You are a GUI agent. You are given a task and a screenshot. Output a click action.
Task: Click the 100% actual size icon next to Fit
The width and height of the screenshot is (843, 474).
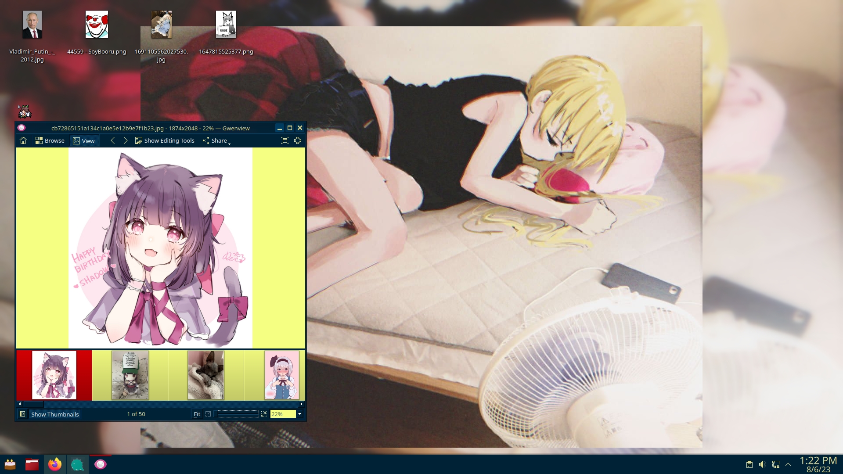208,414
